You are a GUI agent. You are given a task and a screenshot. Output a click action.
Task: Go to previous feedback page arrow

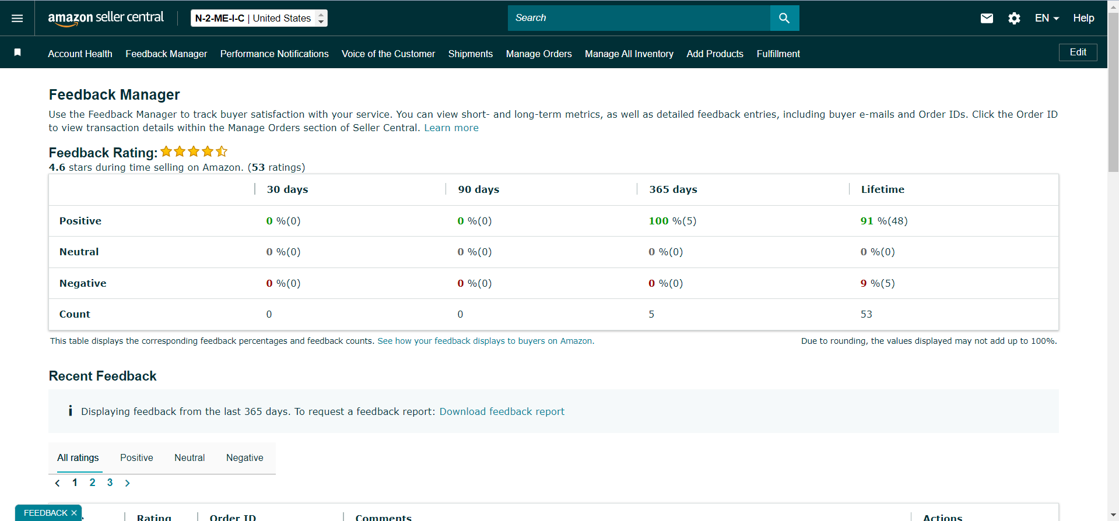pyautogui.click(x=57, y=483)
